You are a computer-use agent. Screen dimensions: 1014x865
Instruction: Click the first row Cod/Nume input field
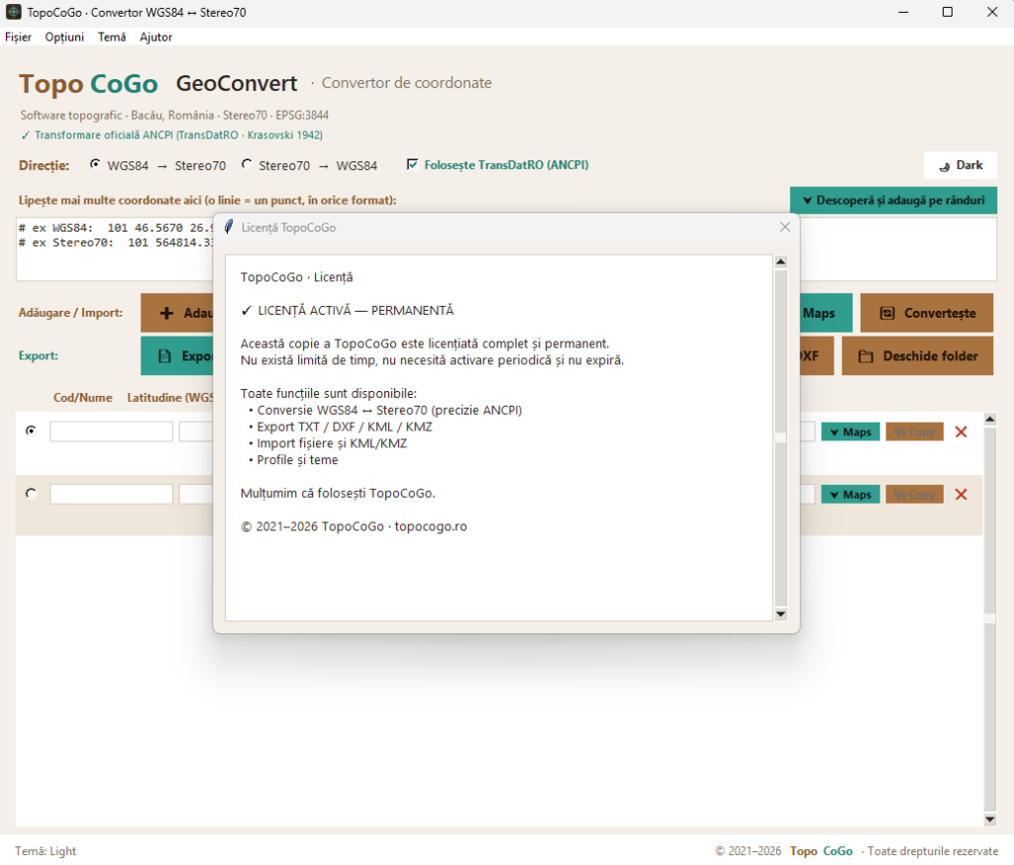point(111,432)
